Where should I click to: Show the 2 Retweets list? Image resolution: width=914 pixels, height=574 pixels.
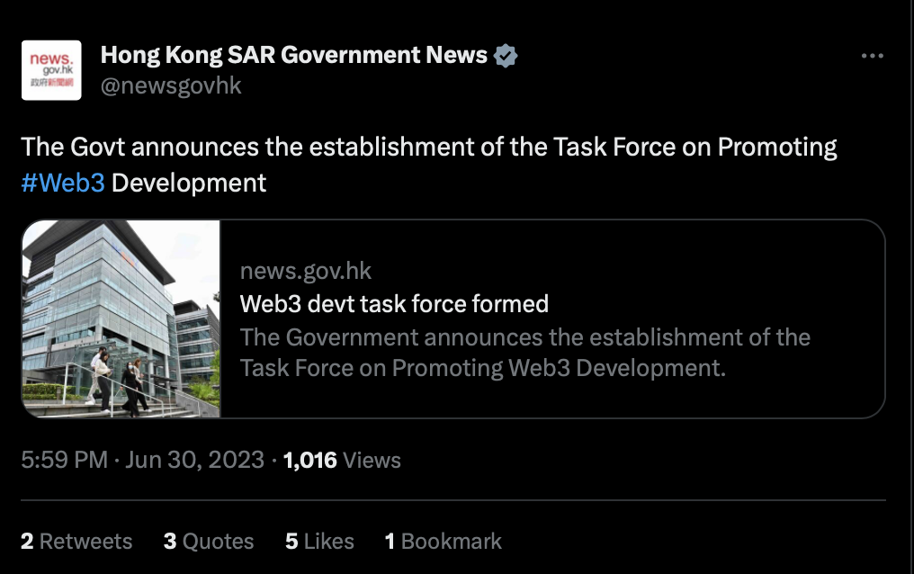point(76,542)
